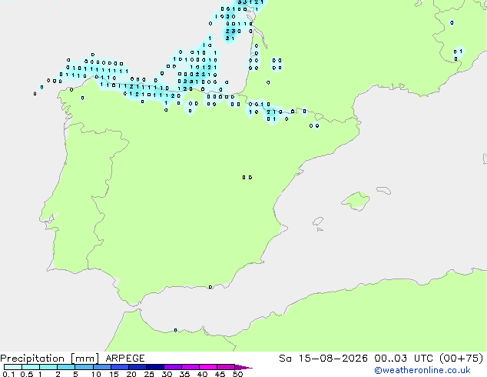Click the '0.1' legend scale label
The width and height of the screenshot is (487, 377).
pyautogui.click(x=8, y=374)
